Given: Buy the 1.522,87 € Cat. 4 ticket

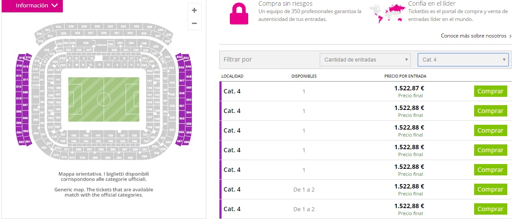Looking at the screenshot, I should coord(491,91).
